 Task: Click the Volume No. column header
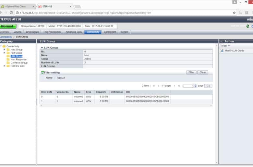point(64,92)
